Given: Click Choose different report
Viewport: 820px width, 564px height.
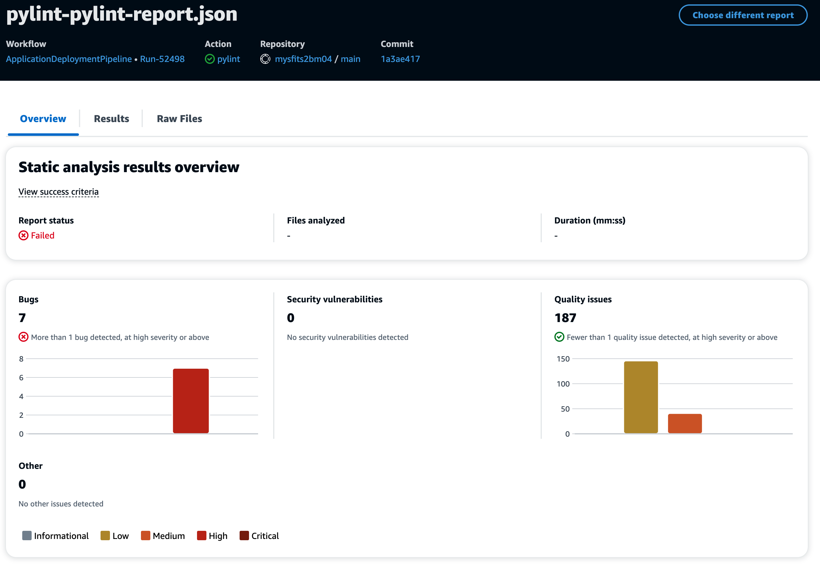Looking at the screenshot, I should coord(743,15).
